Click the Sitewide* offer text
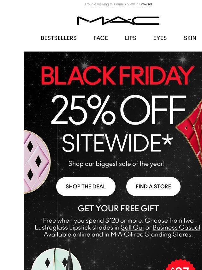202x270 pixels. (x=117, y=143)
